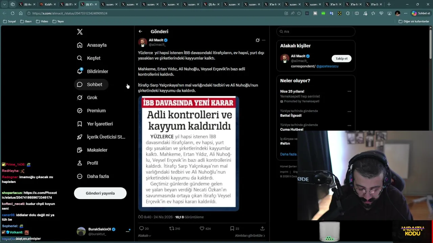Screen dimensions: 433x243
Task: Open Makaleler articles
Action: pyautogui.click(x=92, y=150)
